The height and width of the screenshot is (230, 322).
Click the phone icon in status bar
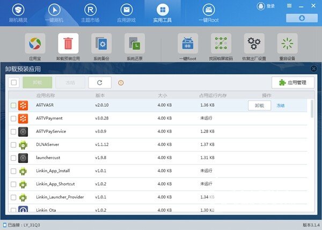coord(5,225)
